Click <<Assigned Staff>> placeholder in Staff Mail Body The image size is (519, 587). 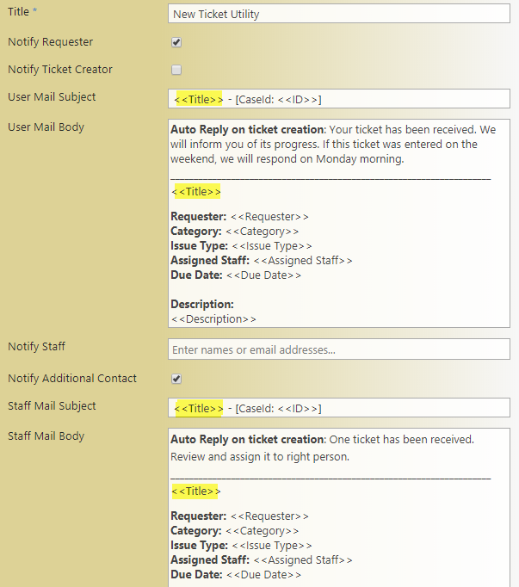tap(303, 560)
